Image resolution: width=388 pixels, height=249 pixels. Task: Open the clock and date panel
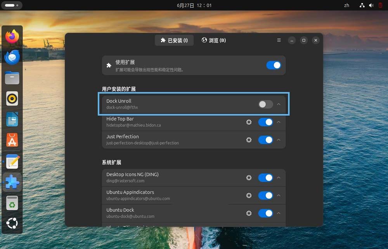(x=194, y=5)
